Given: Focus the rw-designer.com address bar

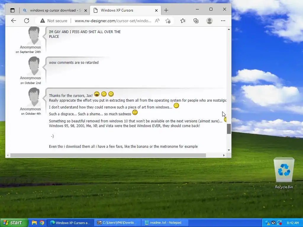Looking at the screenshot, I should tap(113, 21).
